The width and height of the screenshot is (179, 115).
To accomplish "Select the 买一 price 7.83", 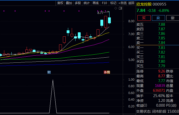I will pos(162,48).
